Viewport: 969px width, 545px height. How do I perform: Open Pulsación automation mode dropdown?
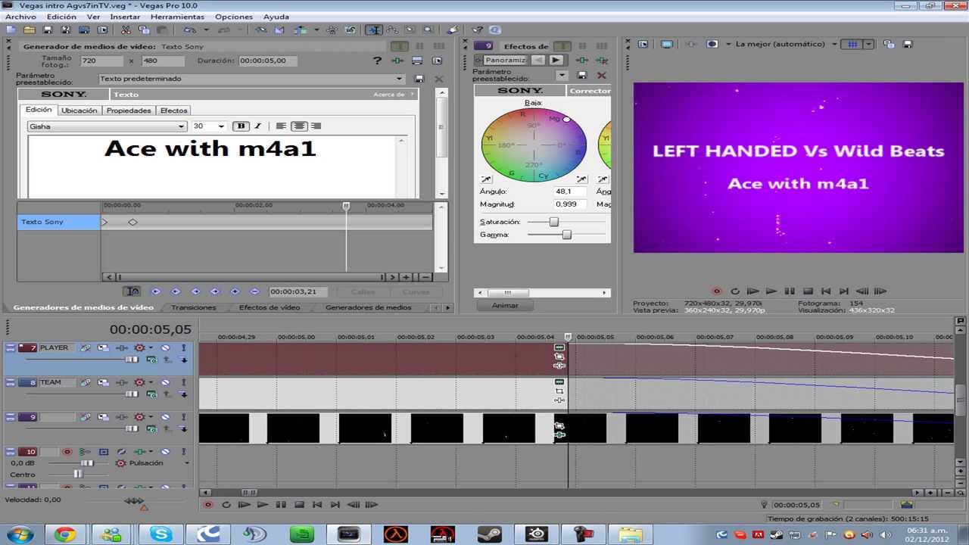[x=187, y=463]
